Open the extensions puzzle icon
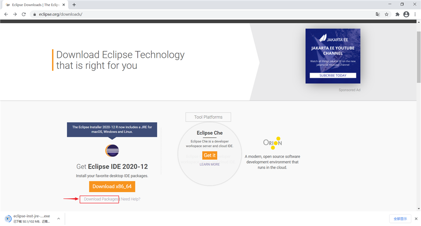Viewport: 421px width, 226px height. (x=397, y=14)
